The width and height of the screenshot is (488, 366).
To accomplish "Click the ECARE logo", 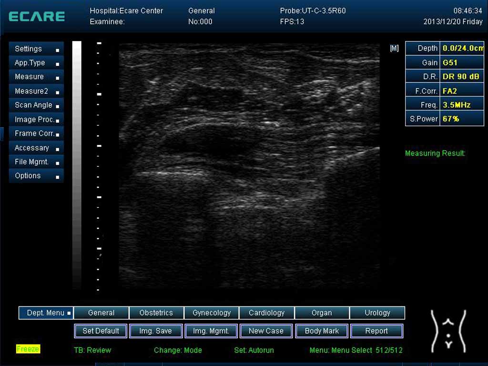I will point(37,16).
